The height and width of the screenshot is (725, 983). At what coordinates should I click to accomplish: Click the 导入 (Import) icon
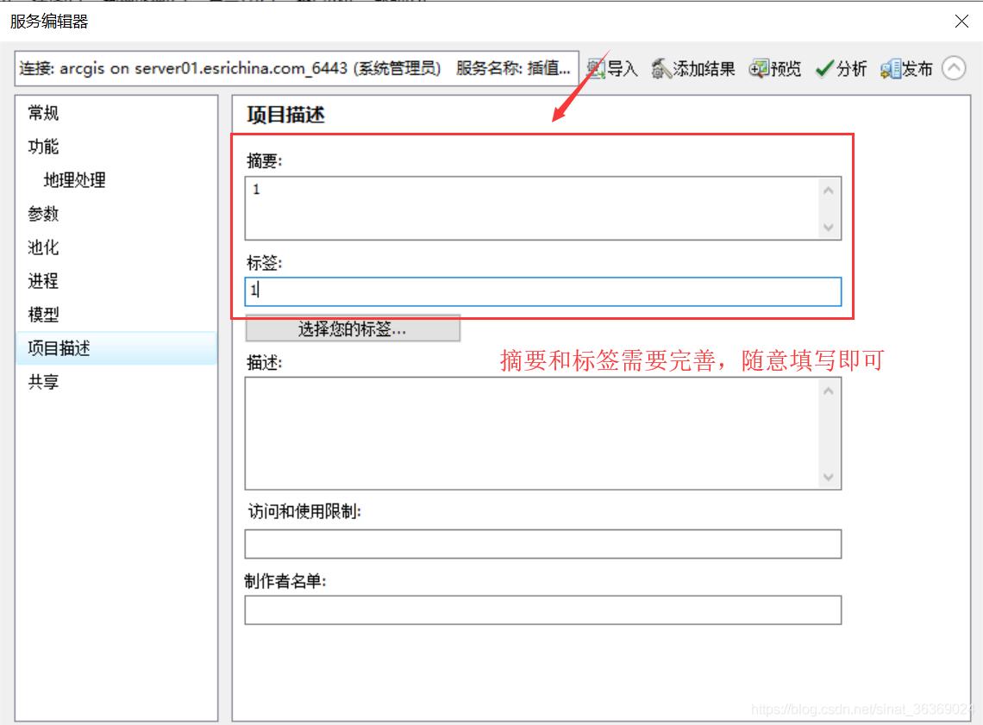[595, 69]
